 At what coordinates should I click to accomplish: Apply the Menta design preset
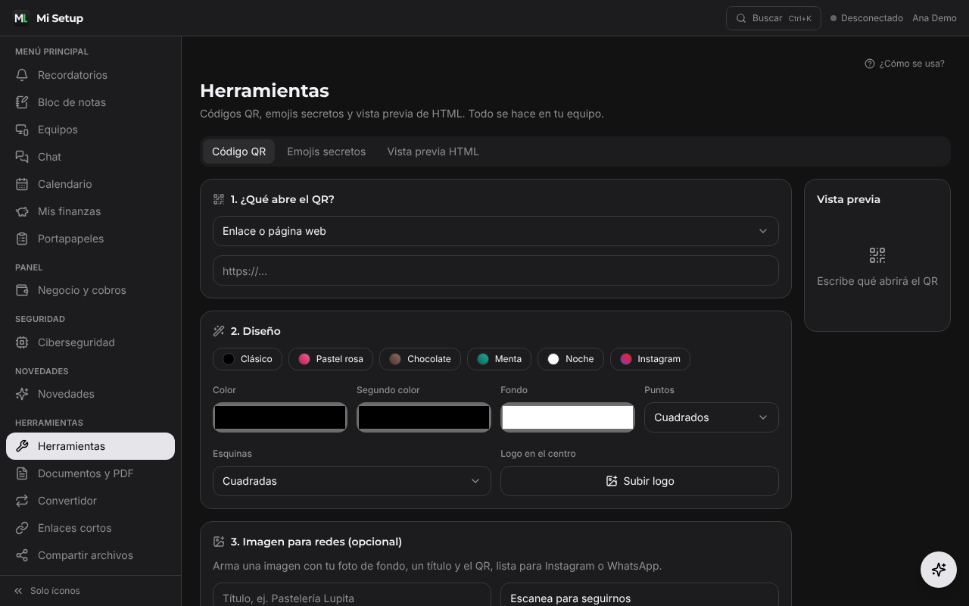[499, 359]
